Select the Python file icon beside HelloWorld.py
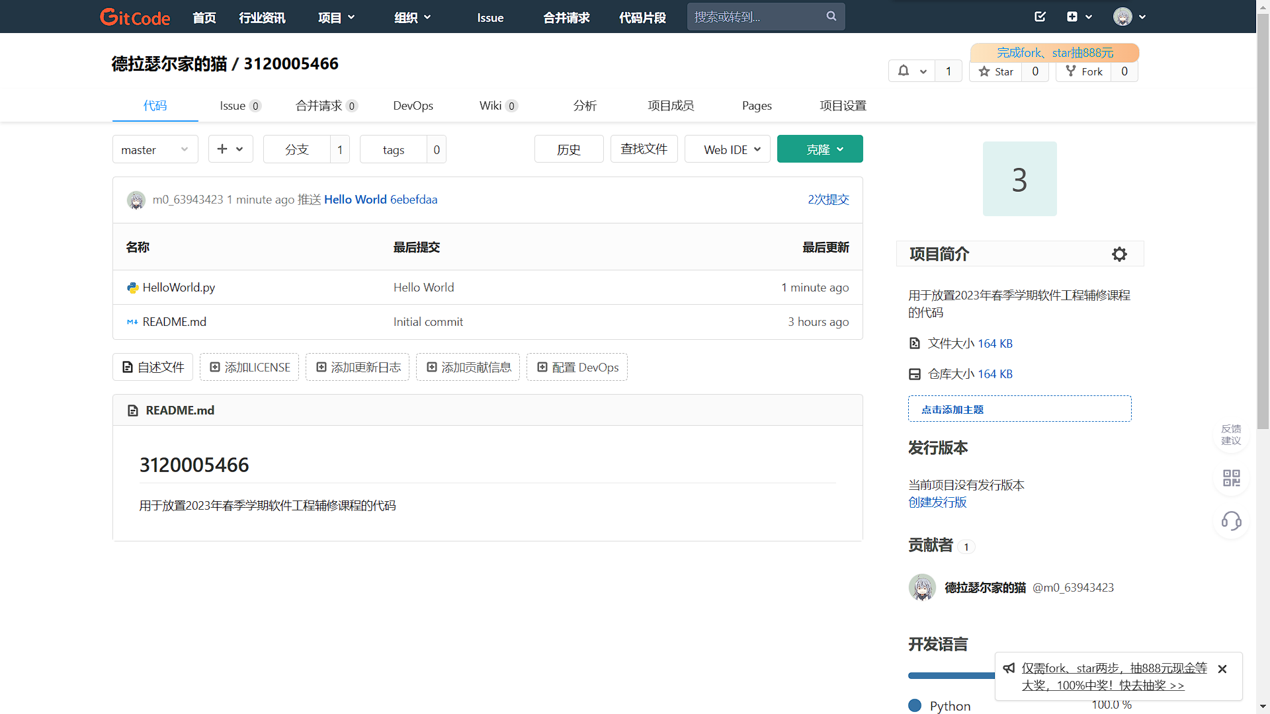Screen dimensions: 1270x714 click(x=132, y=287)
